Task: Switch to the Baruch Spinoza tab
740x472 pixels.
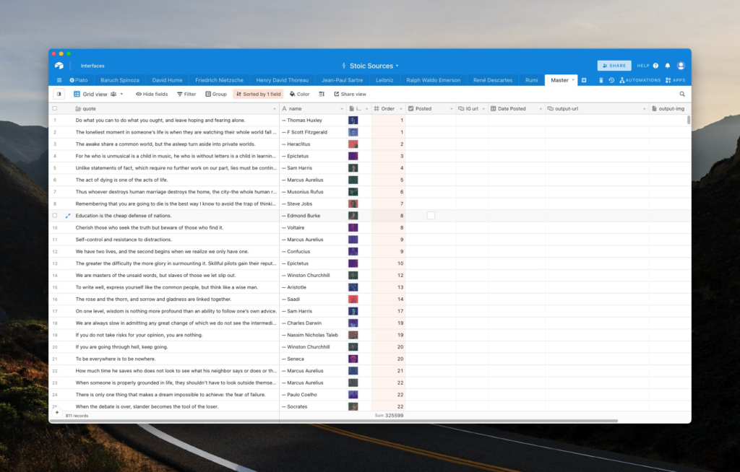Action: 120,80
